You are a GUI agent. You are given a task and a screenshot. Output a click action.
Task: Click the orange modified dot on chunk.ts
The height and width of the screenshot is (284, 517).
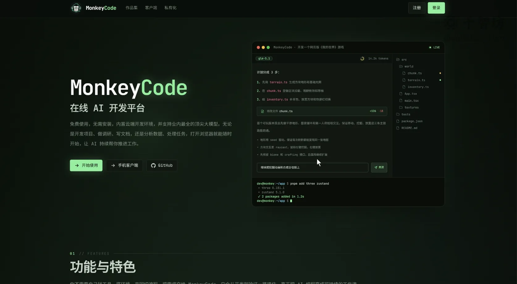[440, 73]
